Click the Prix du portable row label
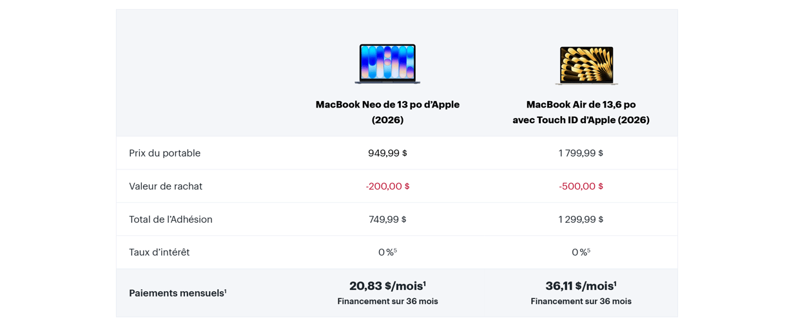The height and width of the screenshot is (326, 794). (164, 153)
